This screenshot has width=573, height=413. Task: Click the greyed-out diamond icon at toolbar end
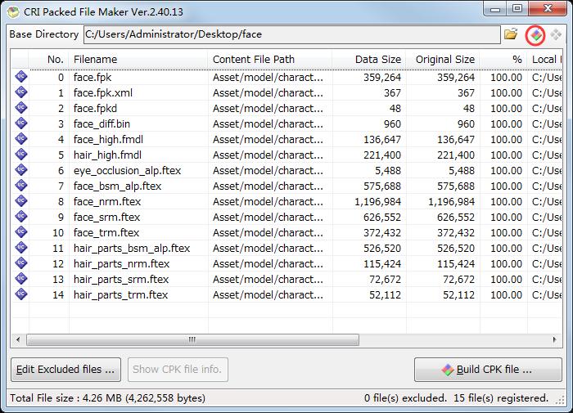point(556,34)
